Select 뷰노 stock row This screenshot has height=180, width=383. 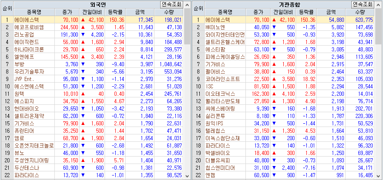pos(92,153)
